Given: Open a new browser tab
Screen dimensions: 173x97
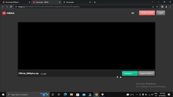Looking at the screenshot, I should coord(95,2).
